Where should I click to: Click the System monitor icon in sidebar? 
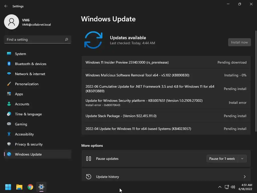(9, 54)
